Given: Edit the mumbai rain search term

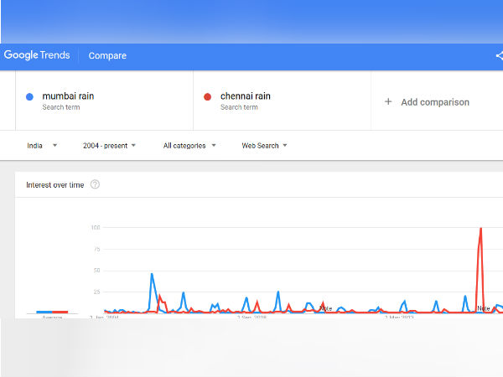Looking at the screenshot, I should point(68,96).
